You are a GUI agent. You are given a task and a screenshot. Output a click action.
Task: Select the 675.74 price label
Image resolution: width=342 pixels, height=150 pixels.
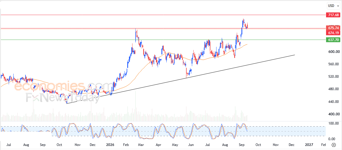coord(334,28)
